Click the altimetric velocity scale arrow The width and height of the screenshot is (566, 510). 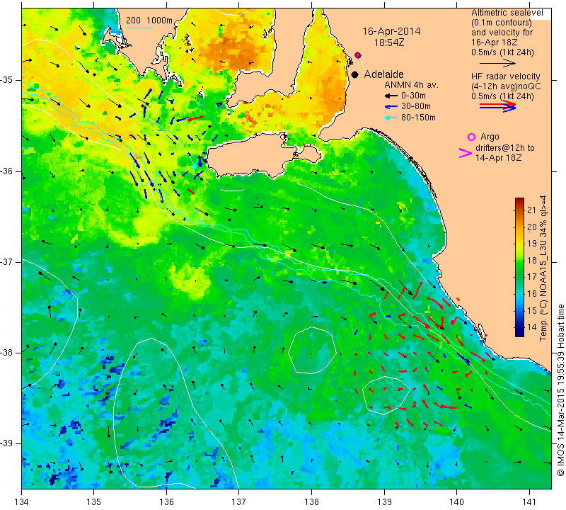[x=498, y=63]
